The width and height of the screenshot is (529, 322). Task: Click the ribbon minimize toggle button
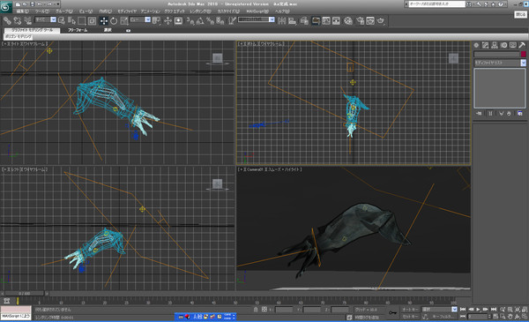click(x=128, y=30)
